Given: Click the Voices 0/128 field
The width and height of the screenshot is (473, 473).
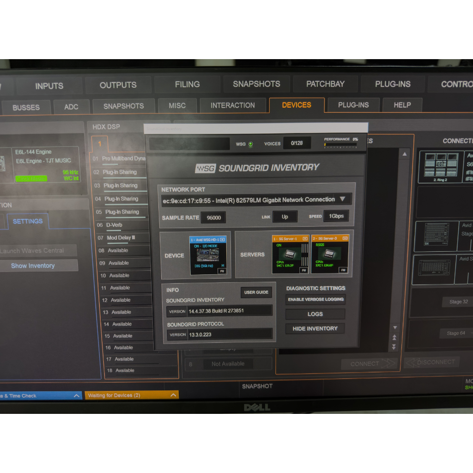Looking at the screenshot, I should pyautogui.click(x=297, y=143).
